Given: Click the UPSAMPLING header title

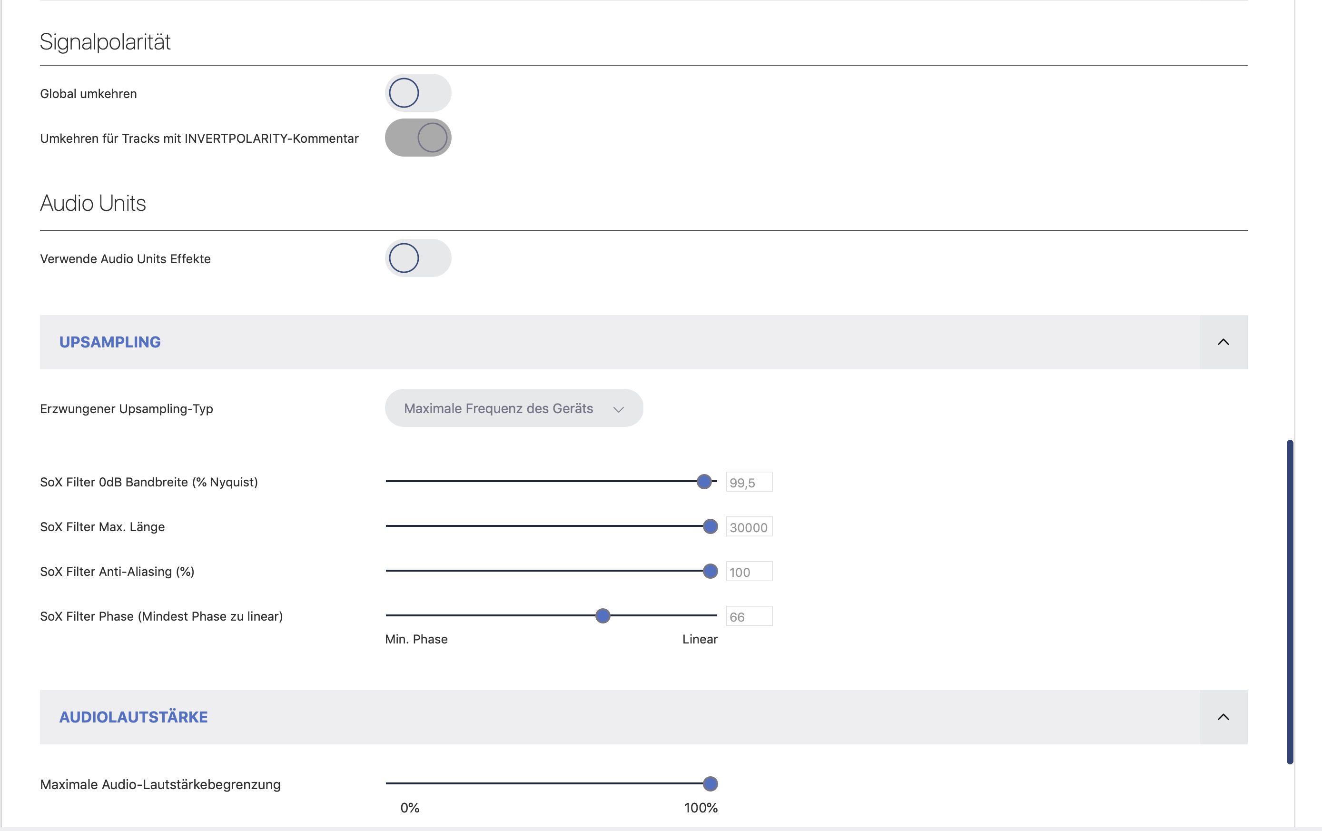Looking at the screenshot, I should (110, 342).
